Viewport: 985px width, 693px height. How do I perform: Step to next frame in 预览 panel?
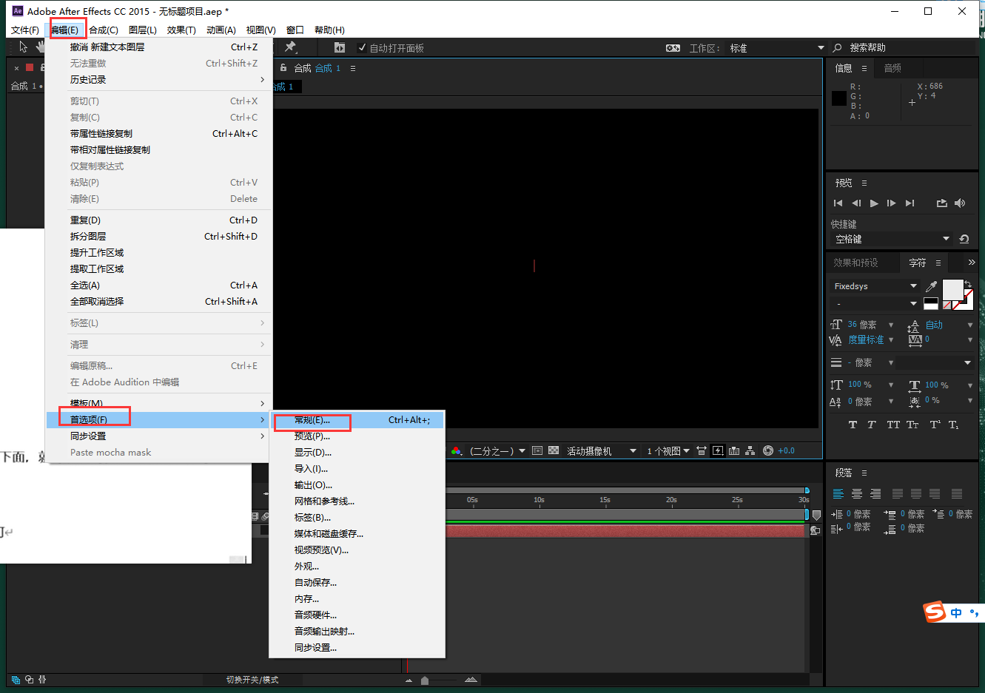891,203
